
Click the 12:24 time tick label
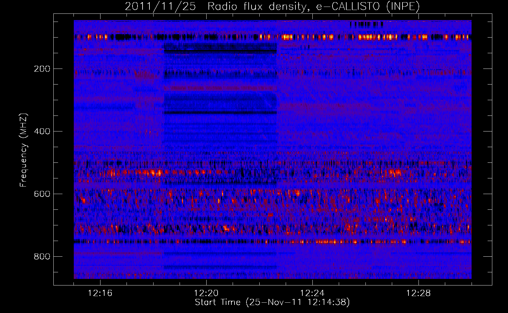(312, 293)
